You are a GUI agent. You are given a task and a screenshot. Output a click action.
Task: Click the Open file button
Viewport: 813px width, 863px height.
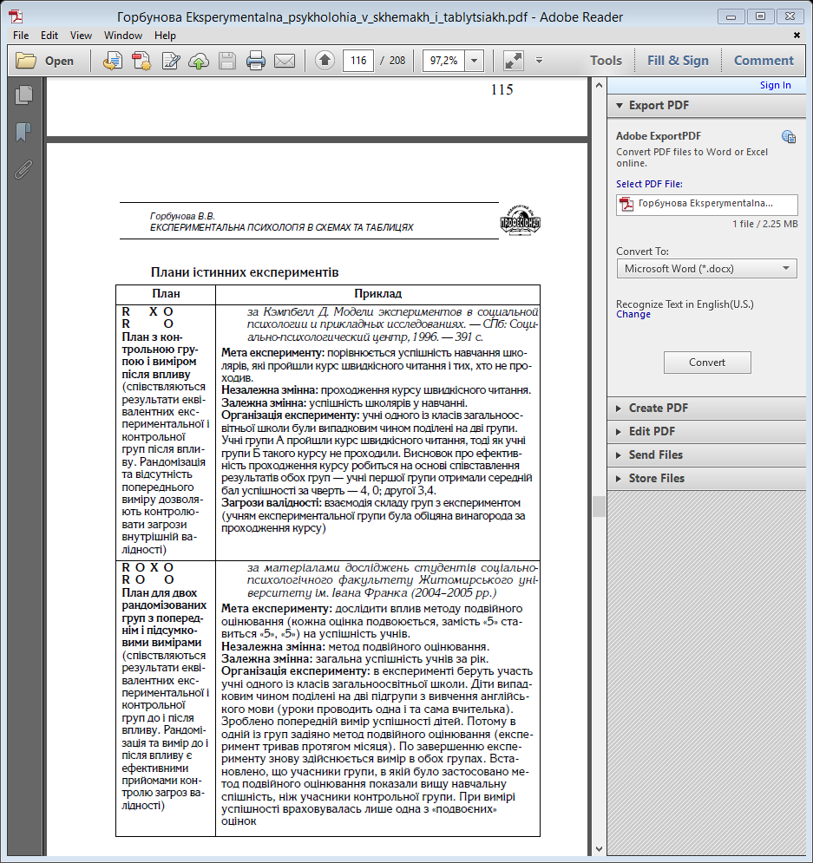(x=46, y=61)
